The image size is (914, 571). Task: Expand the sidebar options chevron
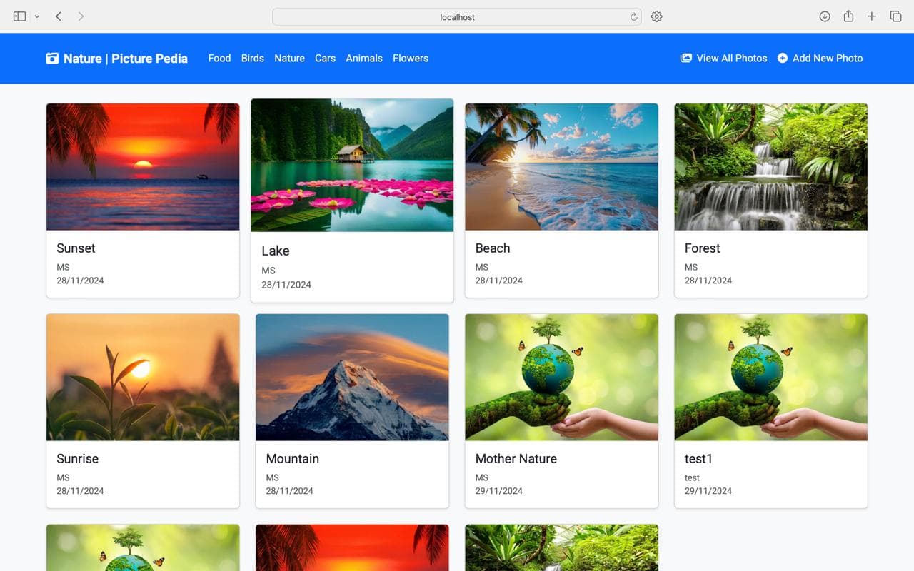37,16
